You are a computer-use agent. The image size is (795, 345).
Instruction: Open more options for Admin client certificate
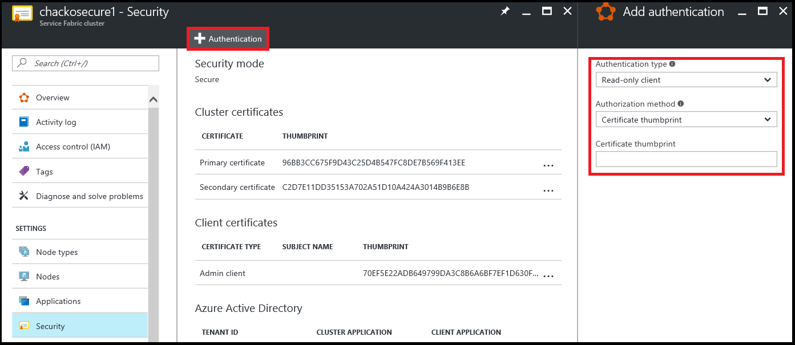point(548,276)
